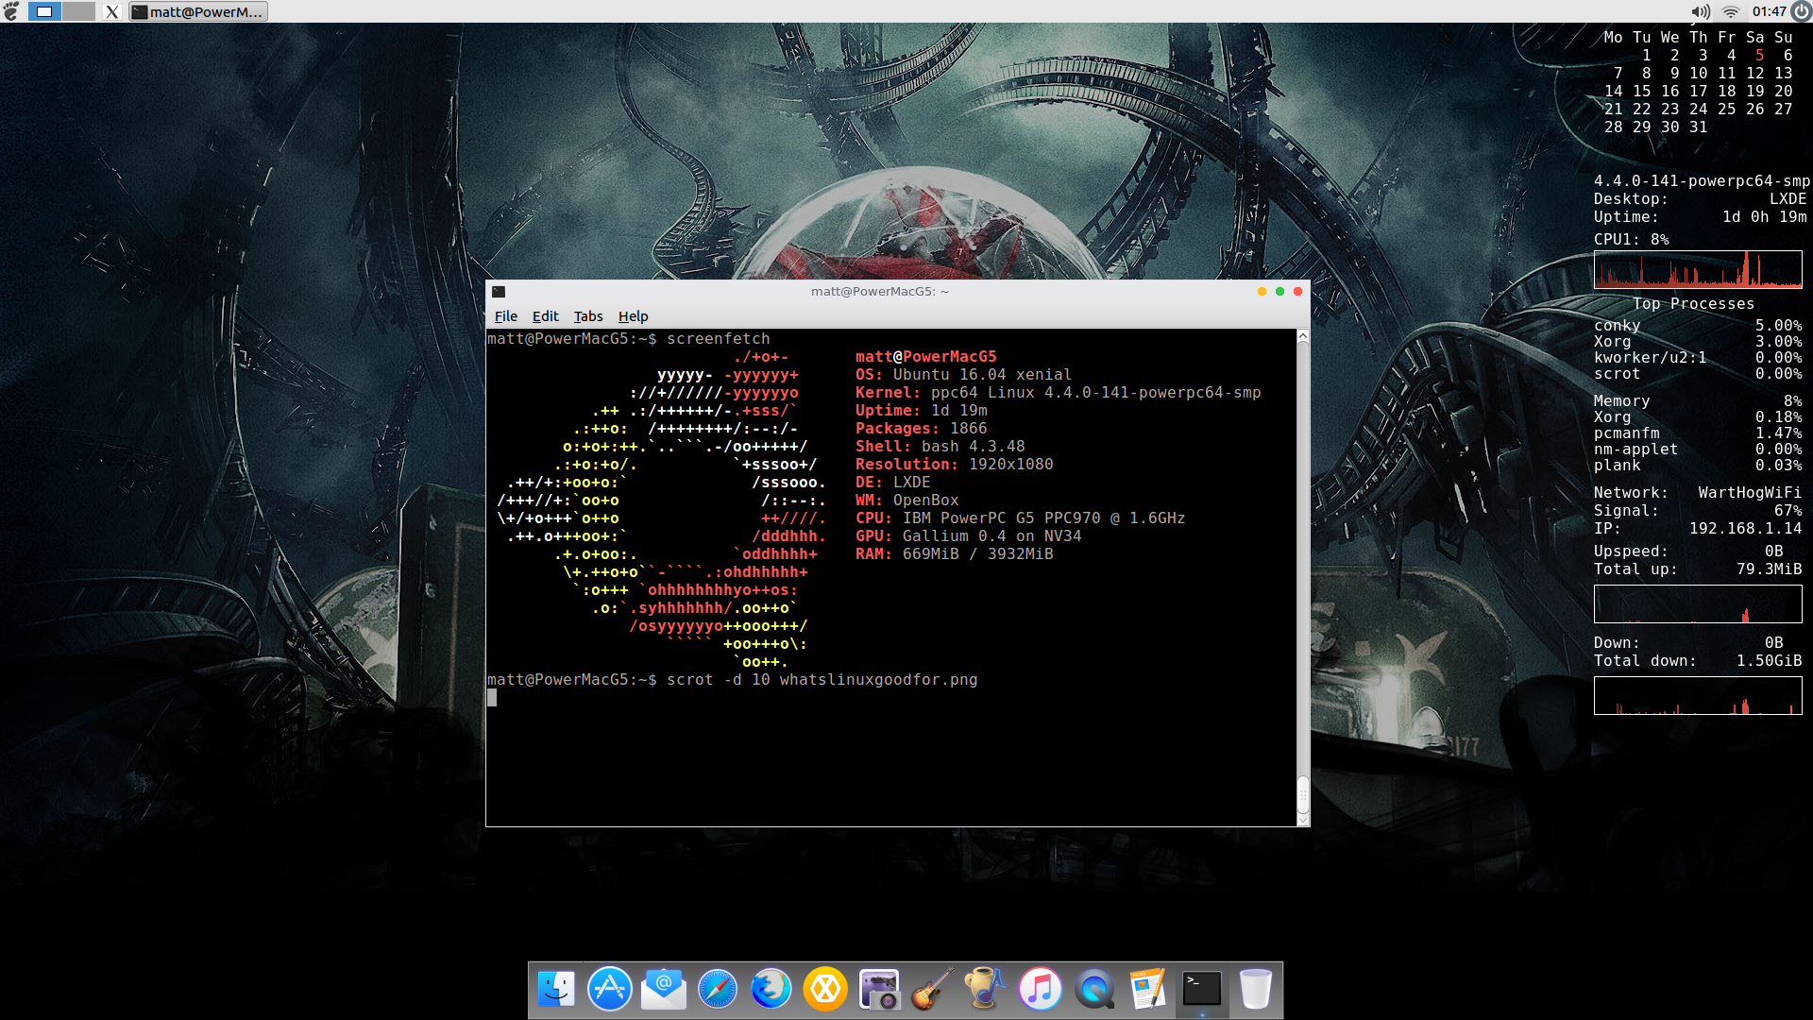Minimize terminal using the yellow dot button
This screenshot has height=1020, width=1813.
[x=1262, y=292]
